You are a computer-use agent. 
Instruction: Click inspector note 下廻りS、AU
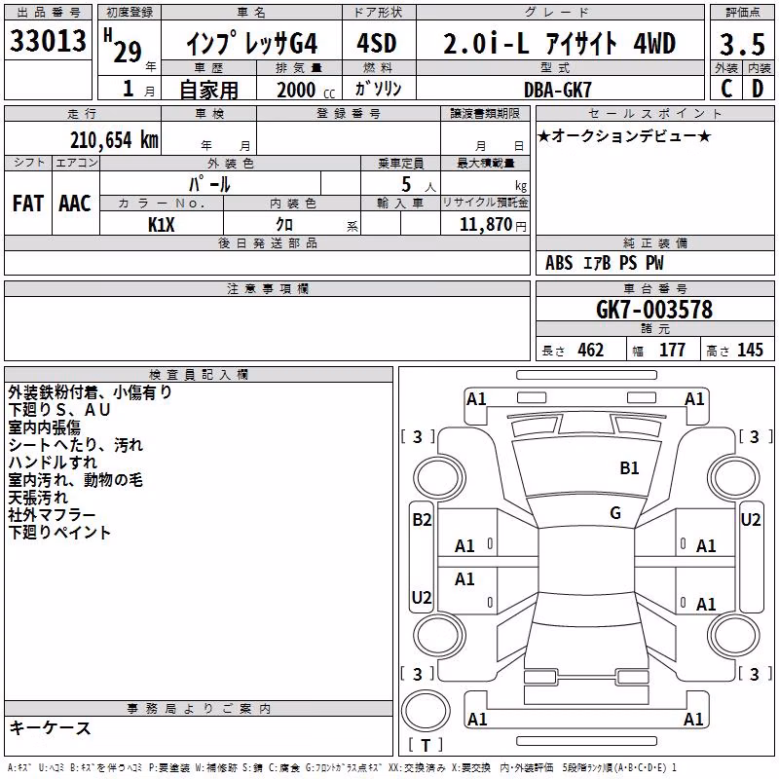pos(59,410)
